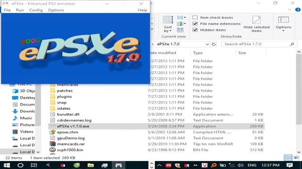Open the Options menu in ePSXe
302x169 pixels.
tap(56, 10)
